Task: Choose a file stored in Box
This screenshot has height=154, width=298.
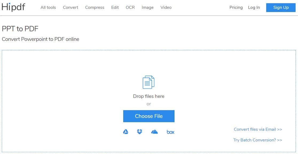Action: click(170, 132)
